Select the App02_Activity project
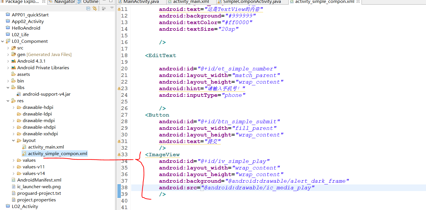The image size is (426, 210). click(28, 21)
